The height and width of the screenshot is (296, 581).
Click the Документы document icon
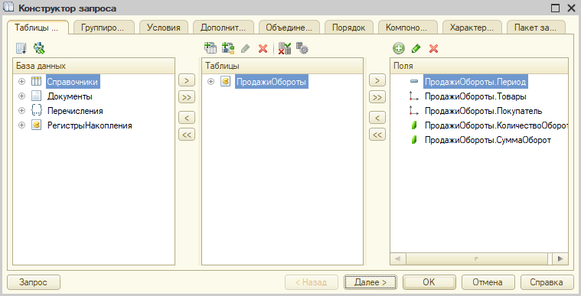[36, 96]
